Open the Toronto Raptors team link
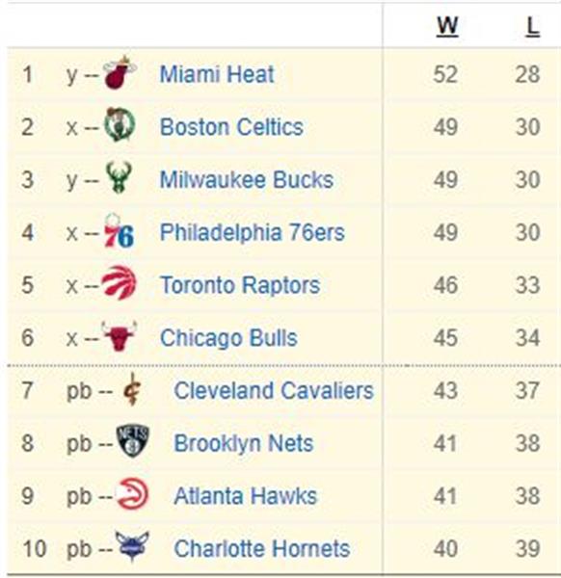Screen dimensions: 561x578 (240, 286)
